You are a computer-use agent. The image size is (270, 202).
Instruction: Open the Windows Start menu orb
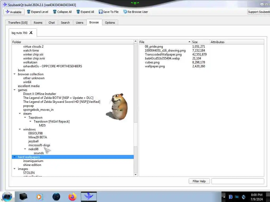(x=7, y=197)
